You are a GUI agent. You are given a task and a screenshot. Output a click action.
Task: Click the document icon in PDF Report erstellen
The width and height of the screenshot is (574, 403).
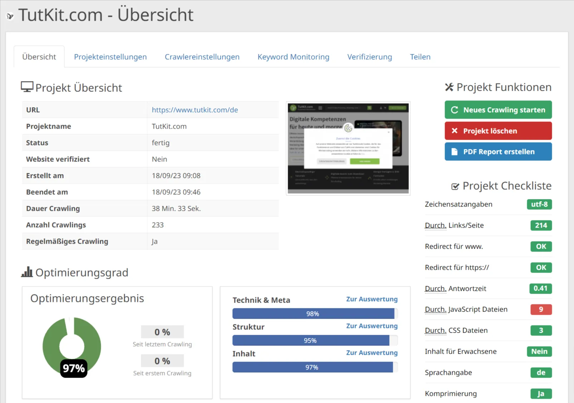(x=454, y=151)
